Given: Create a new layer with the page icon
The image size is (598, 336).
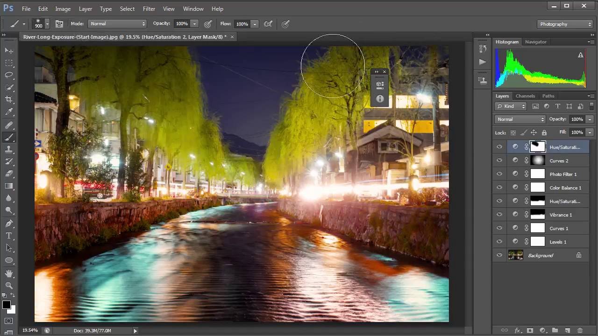Looking at the screenshot, I should [x=567, y=330].
